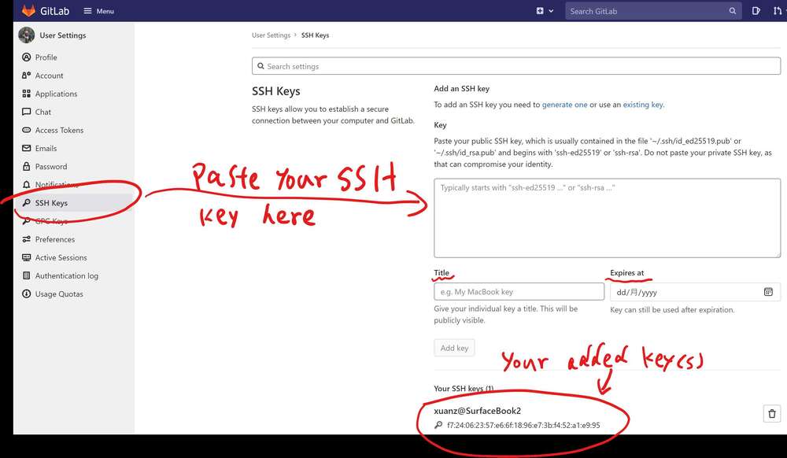Click the Applications grid icon
This screenshot has width=787, height=458.
pos(27,94)
